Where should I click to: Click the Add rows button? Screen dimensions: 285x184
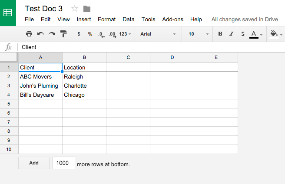point(34,163)
